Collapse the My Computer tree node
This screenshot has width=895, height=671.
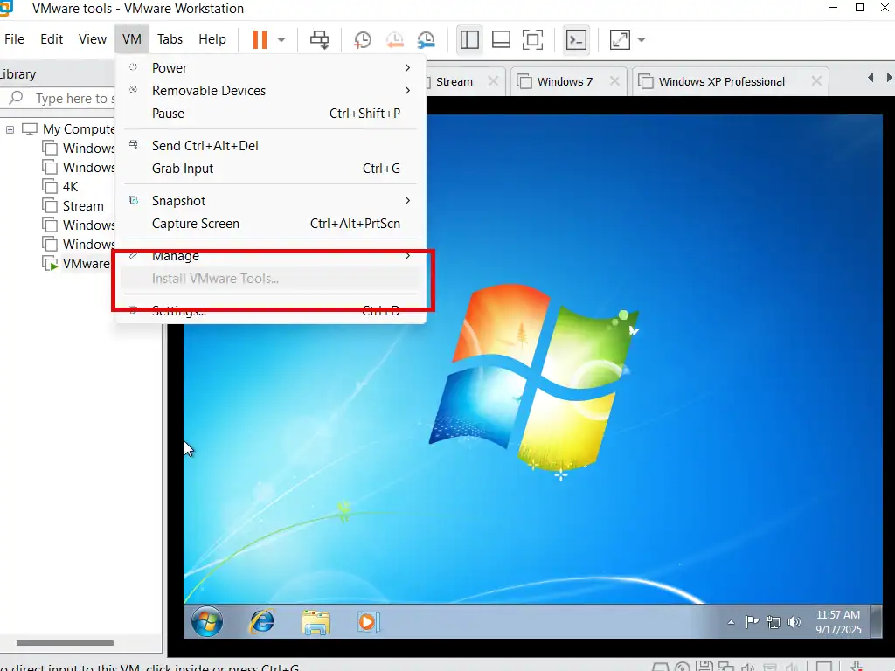10,129
